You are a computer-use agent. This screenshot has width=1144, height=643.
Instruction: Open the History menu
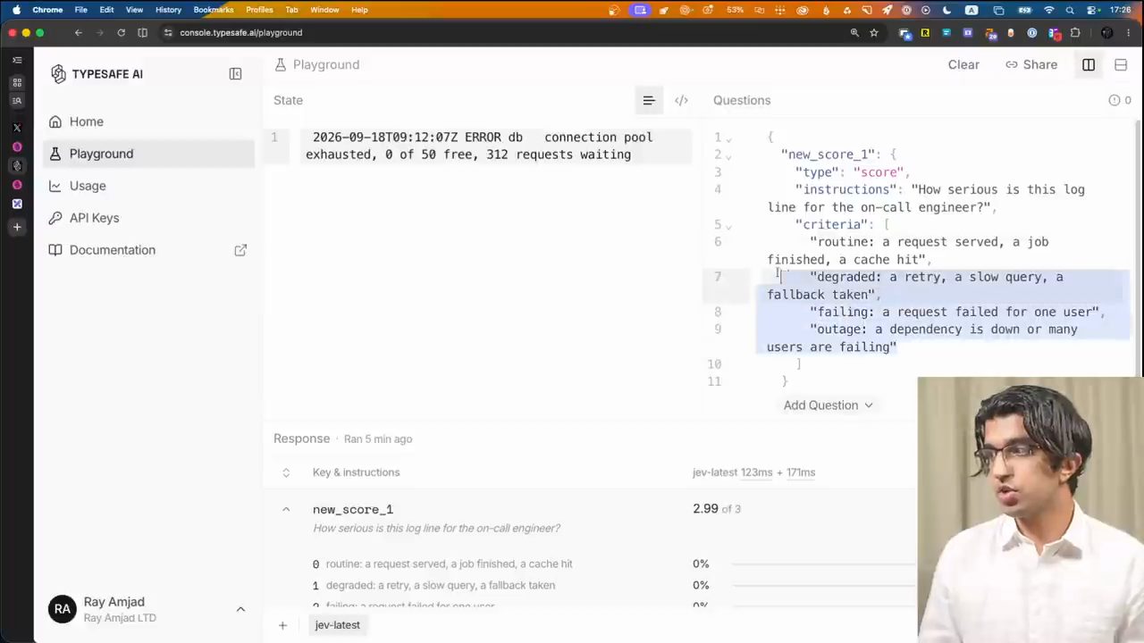pos(168,10)
